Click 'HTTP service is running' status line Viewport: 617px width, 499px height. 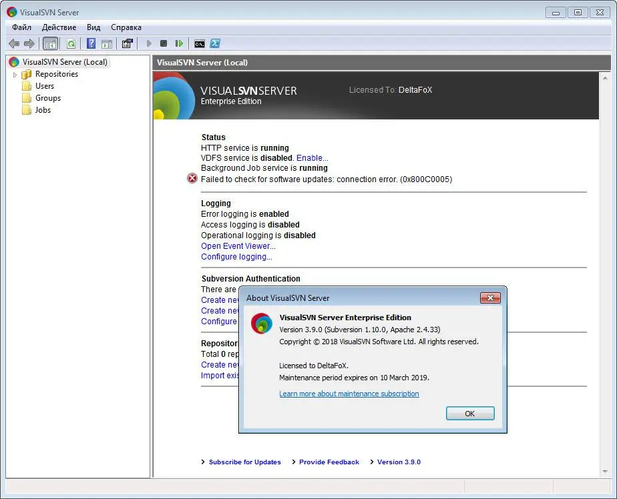pyautogui.click(x=245, y=148)
